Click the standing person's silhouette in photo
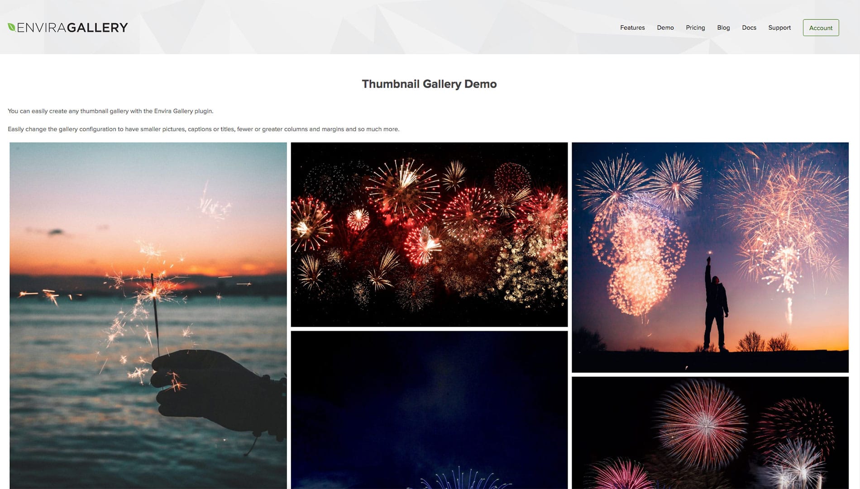 tap(715, 304)
